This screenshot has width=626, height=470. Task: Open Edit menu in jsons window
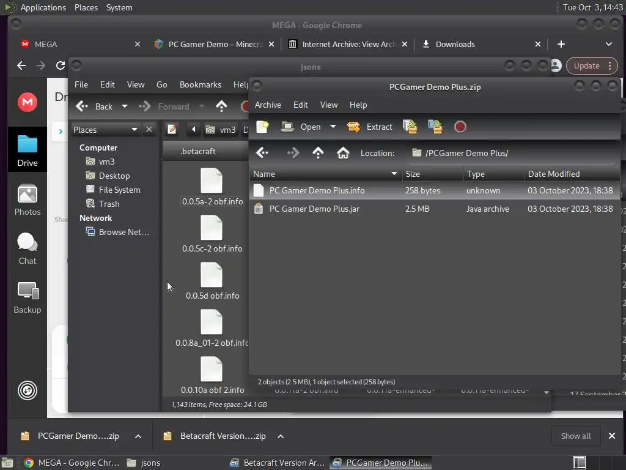point(107,84)
